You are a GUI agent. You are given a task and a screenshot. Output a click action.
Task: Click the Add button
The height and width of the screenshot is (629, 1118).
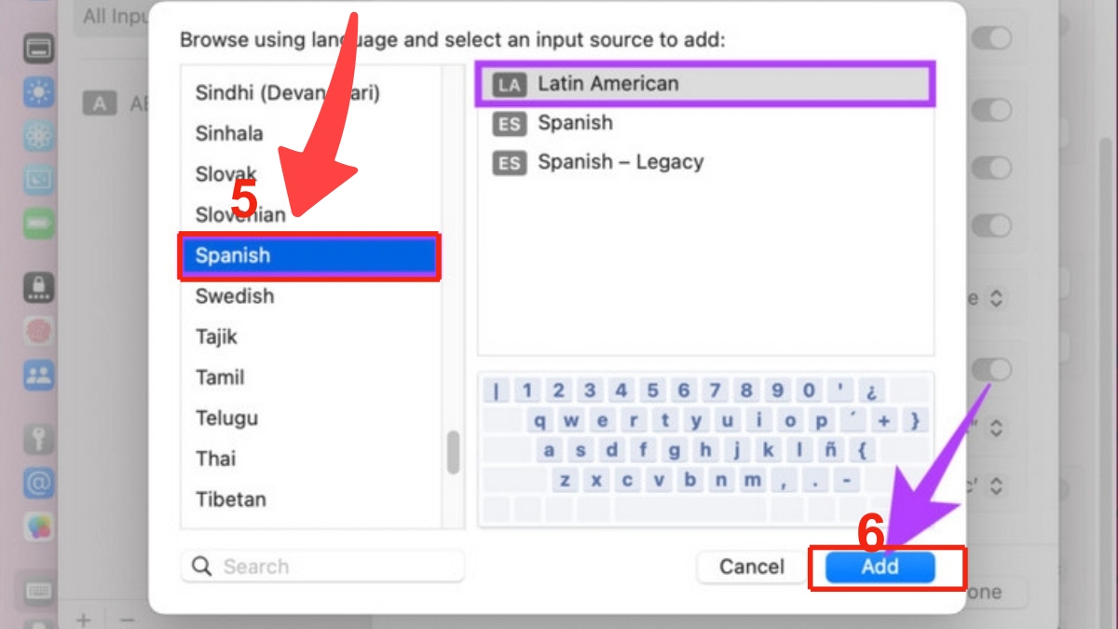(879, 567)
